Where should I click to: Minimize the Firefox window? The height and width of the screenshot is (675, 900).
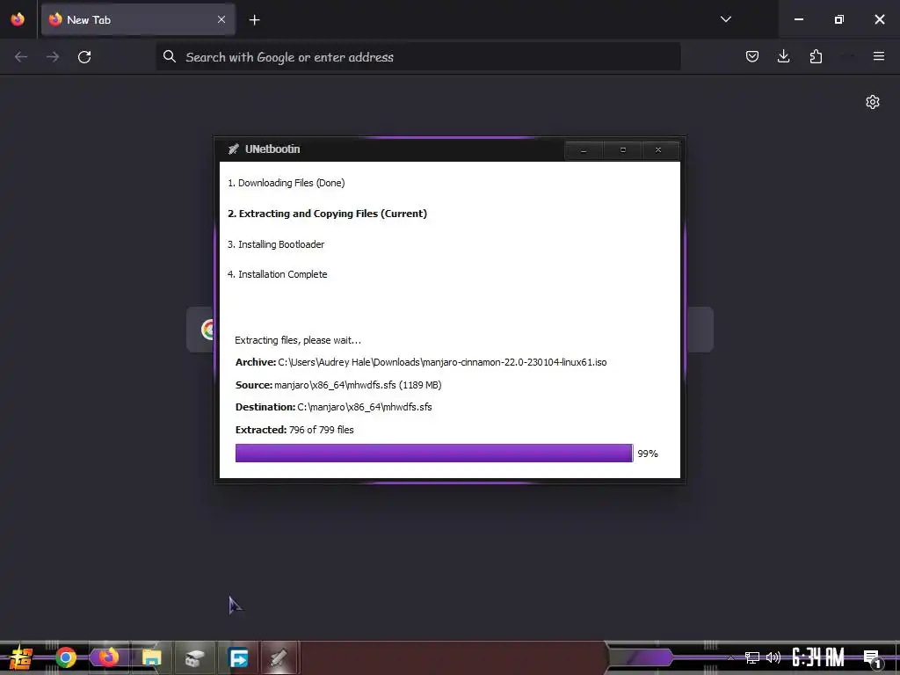(798, 19)
